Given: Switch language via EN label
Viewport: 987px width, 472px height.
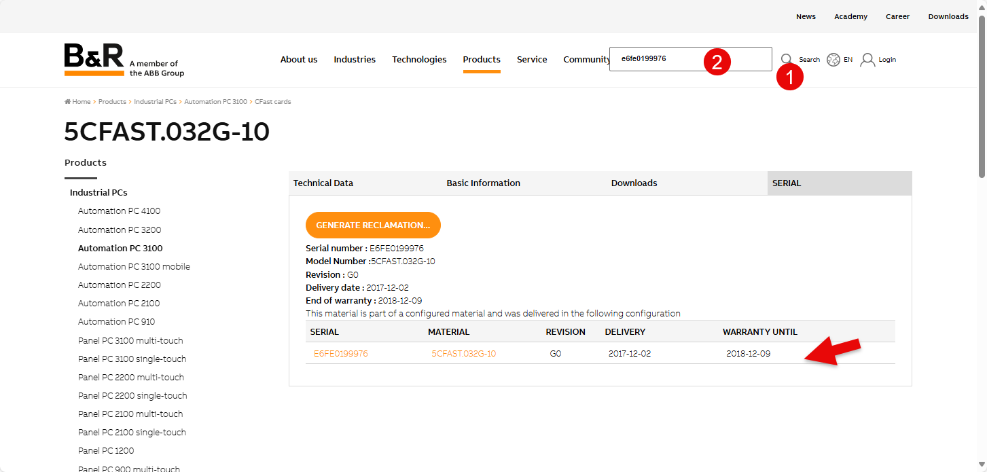Looking at the screenshot, I should (848, 60).
